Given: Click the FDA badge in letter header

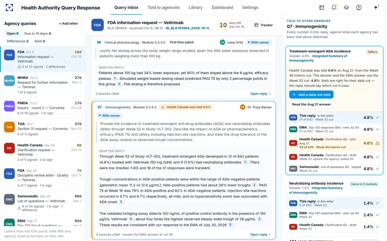Looking at the screenshot, I should pos(97,25).
